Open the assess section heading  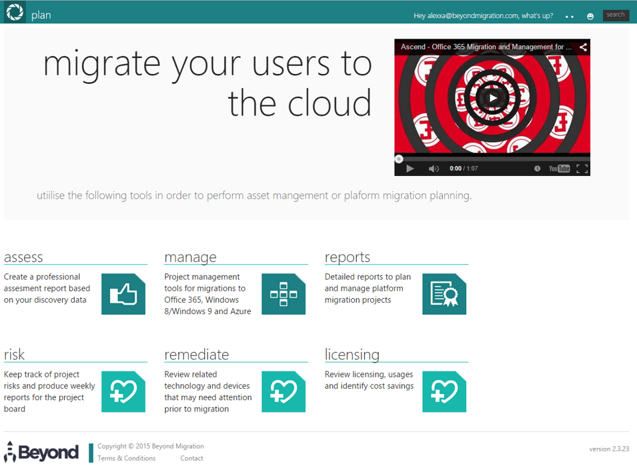click(x=23, y=257)
